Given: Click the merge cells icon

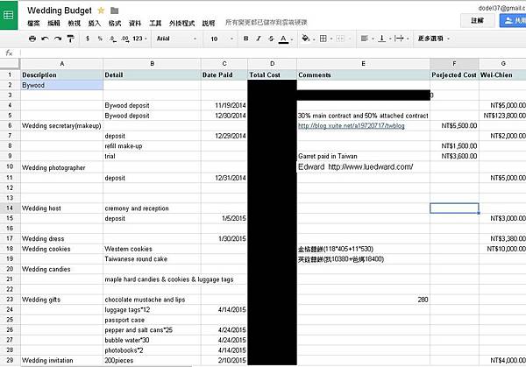Looking at the screenshot, I should (x=342, y=39).
